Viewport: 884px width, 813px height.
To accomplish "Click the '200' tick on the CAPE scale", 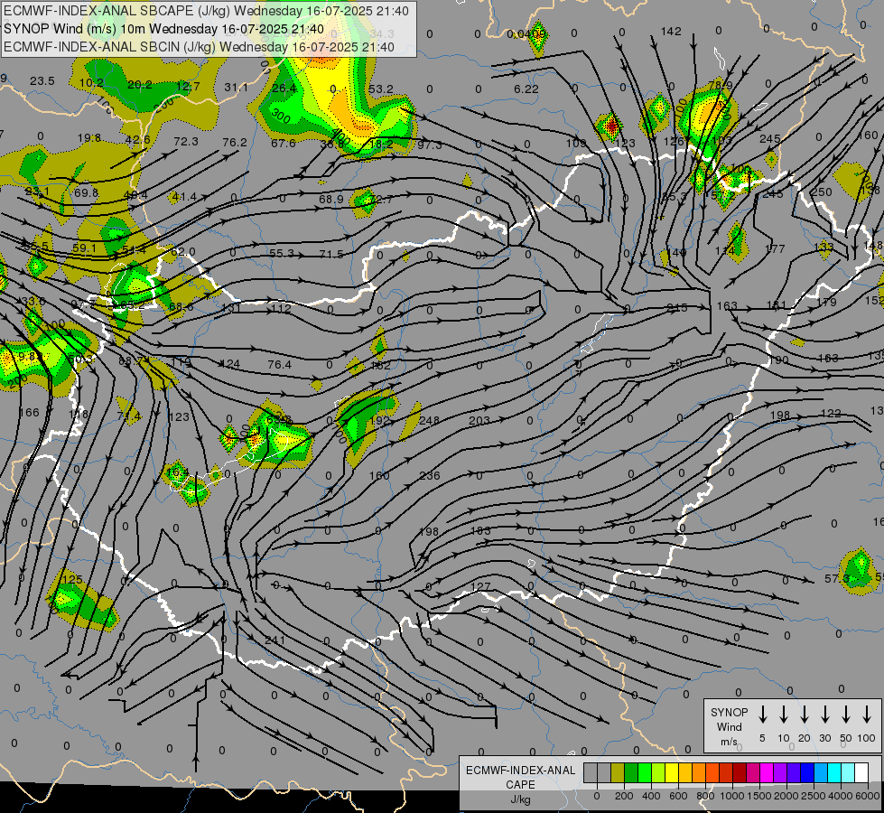I will point(624,796).
